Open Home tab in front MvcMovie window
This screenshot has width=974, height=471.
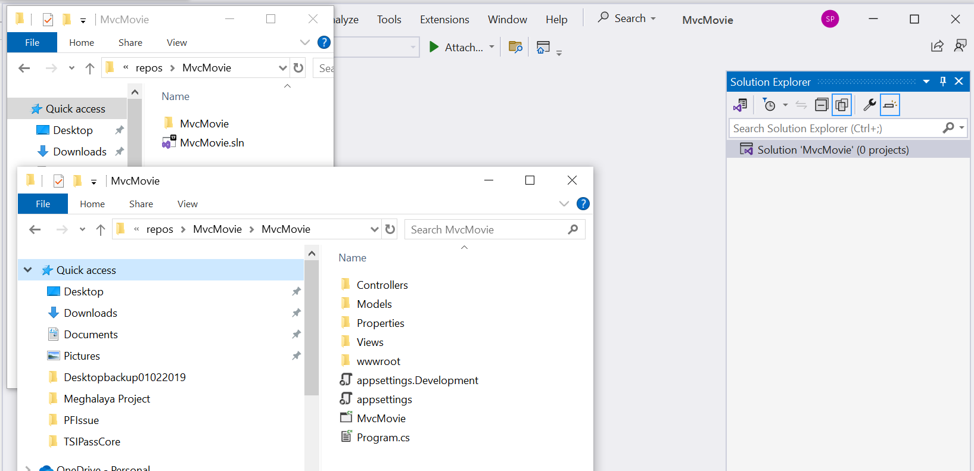pyautogui.click(x=92, y=204)
